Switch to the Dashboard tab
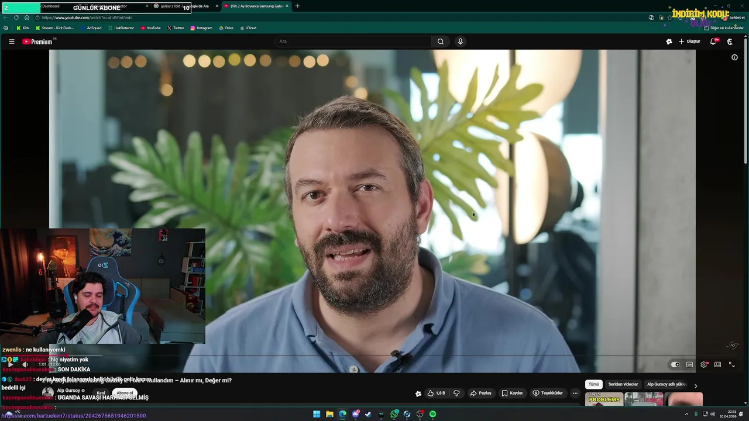 coord(51,6)
